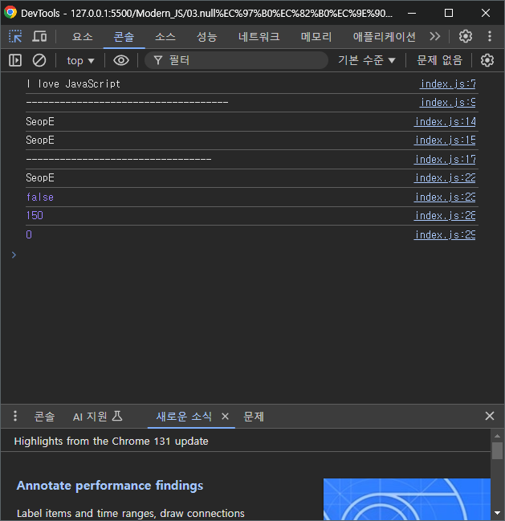Select the '150' console output value
This screenshot has width=505, height=521.
point(35,216)
